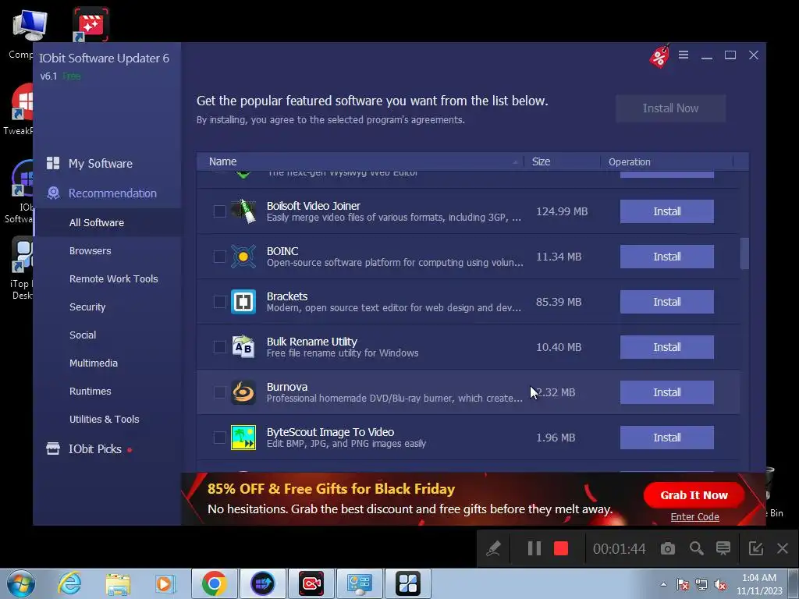Click the Boilsoft Video Joiner app icon

[243, 211]
